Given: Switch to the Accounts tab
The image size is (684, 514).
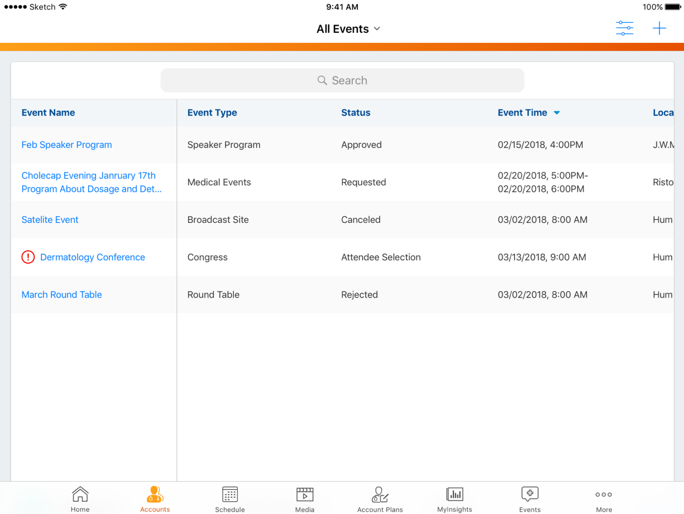Looking at the screenshot, I should (x=155, y=499).
